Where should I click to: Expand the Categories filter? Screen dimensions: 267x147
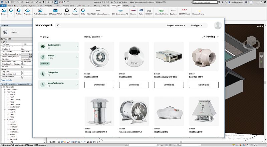click(x=59, y=74)
